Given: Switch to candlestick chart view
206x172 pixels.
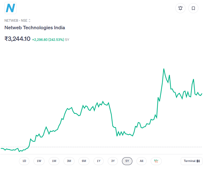Looking at the screenshot, I should 156,161.
